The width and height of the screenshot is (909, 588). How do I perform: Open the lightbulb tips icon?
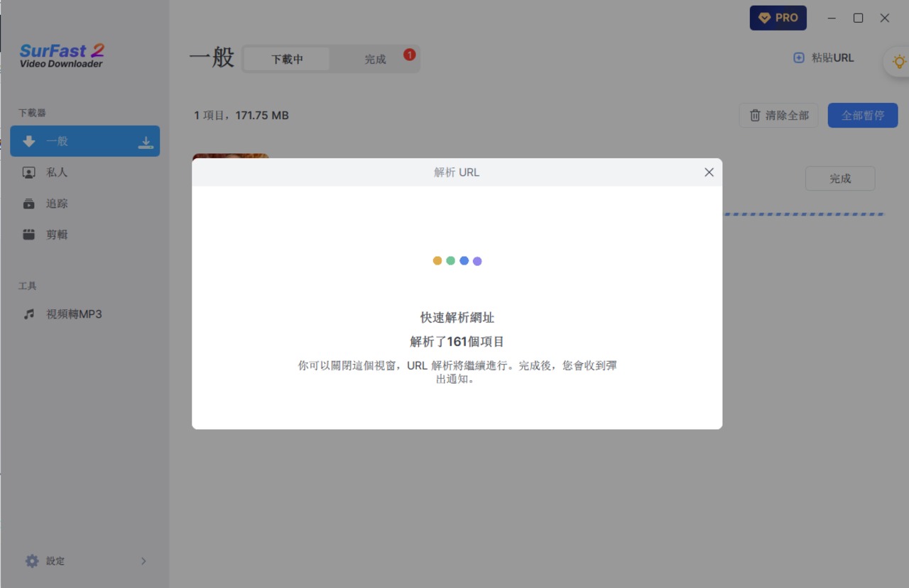tap(898, 62)
